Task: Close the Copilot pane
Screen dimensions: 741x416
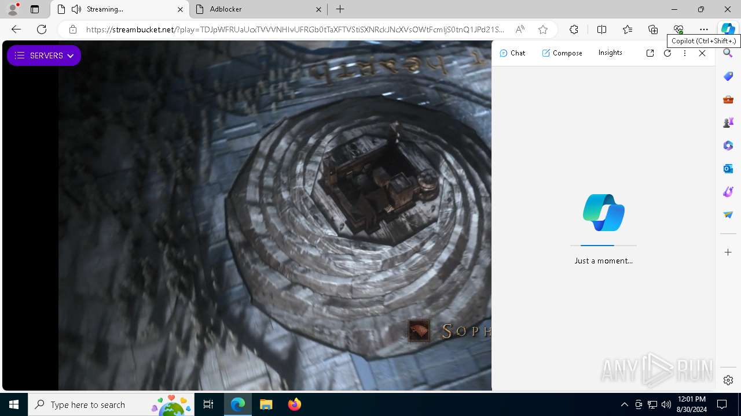Action: click(702, 53)
